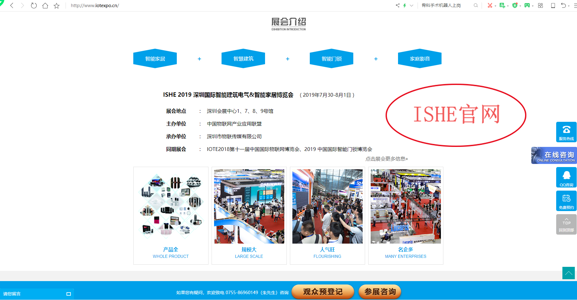Click the ISHE 2019 exhibition title text
Image resolution: width=577 pixels, height=300 pixels.
[228, 95]
